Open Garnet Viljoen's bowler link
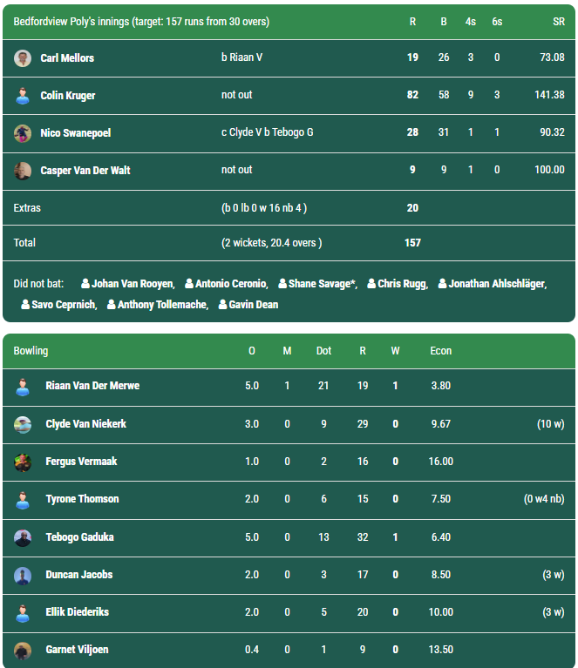 [x=77, y=650]
